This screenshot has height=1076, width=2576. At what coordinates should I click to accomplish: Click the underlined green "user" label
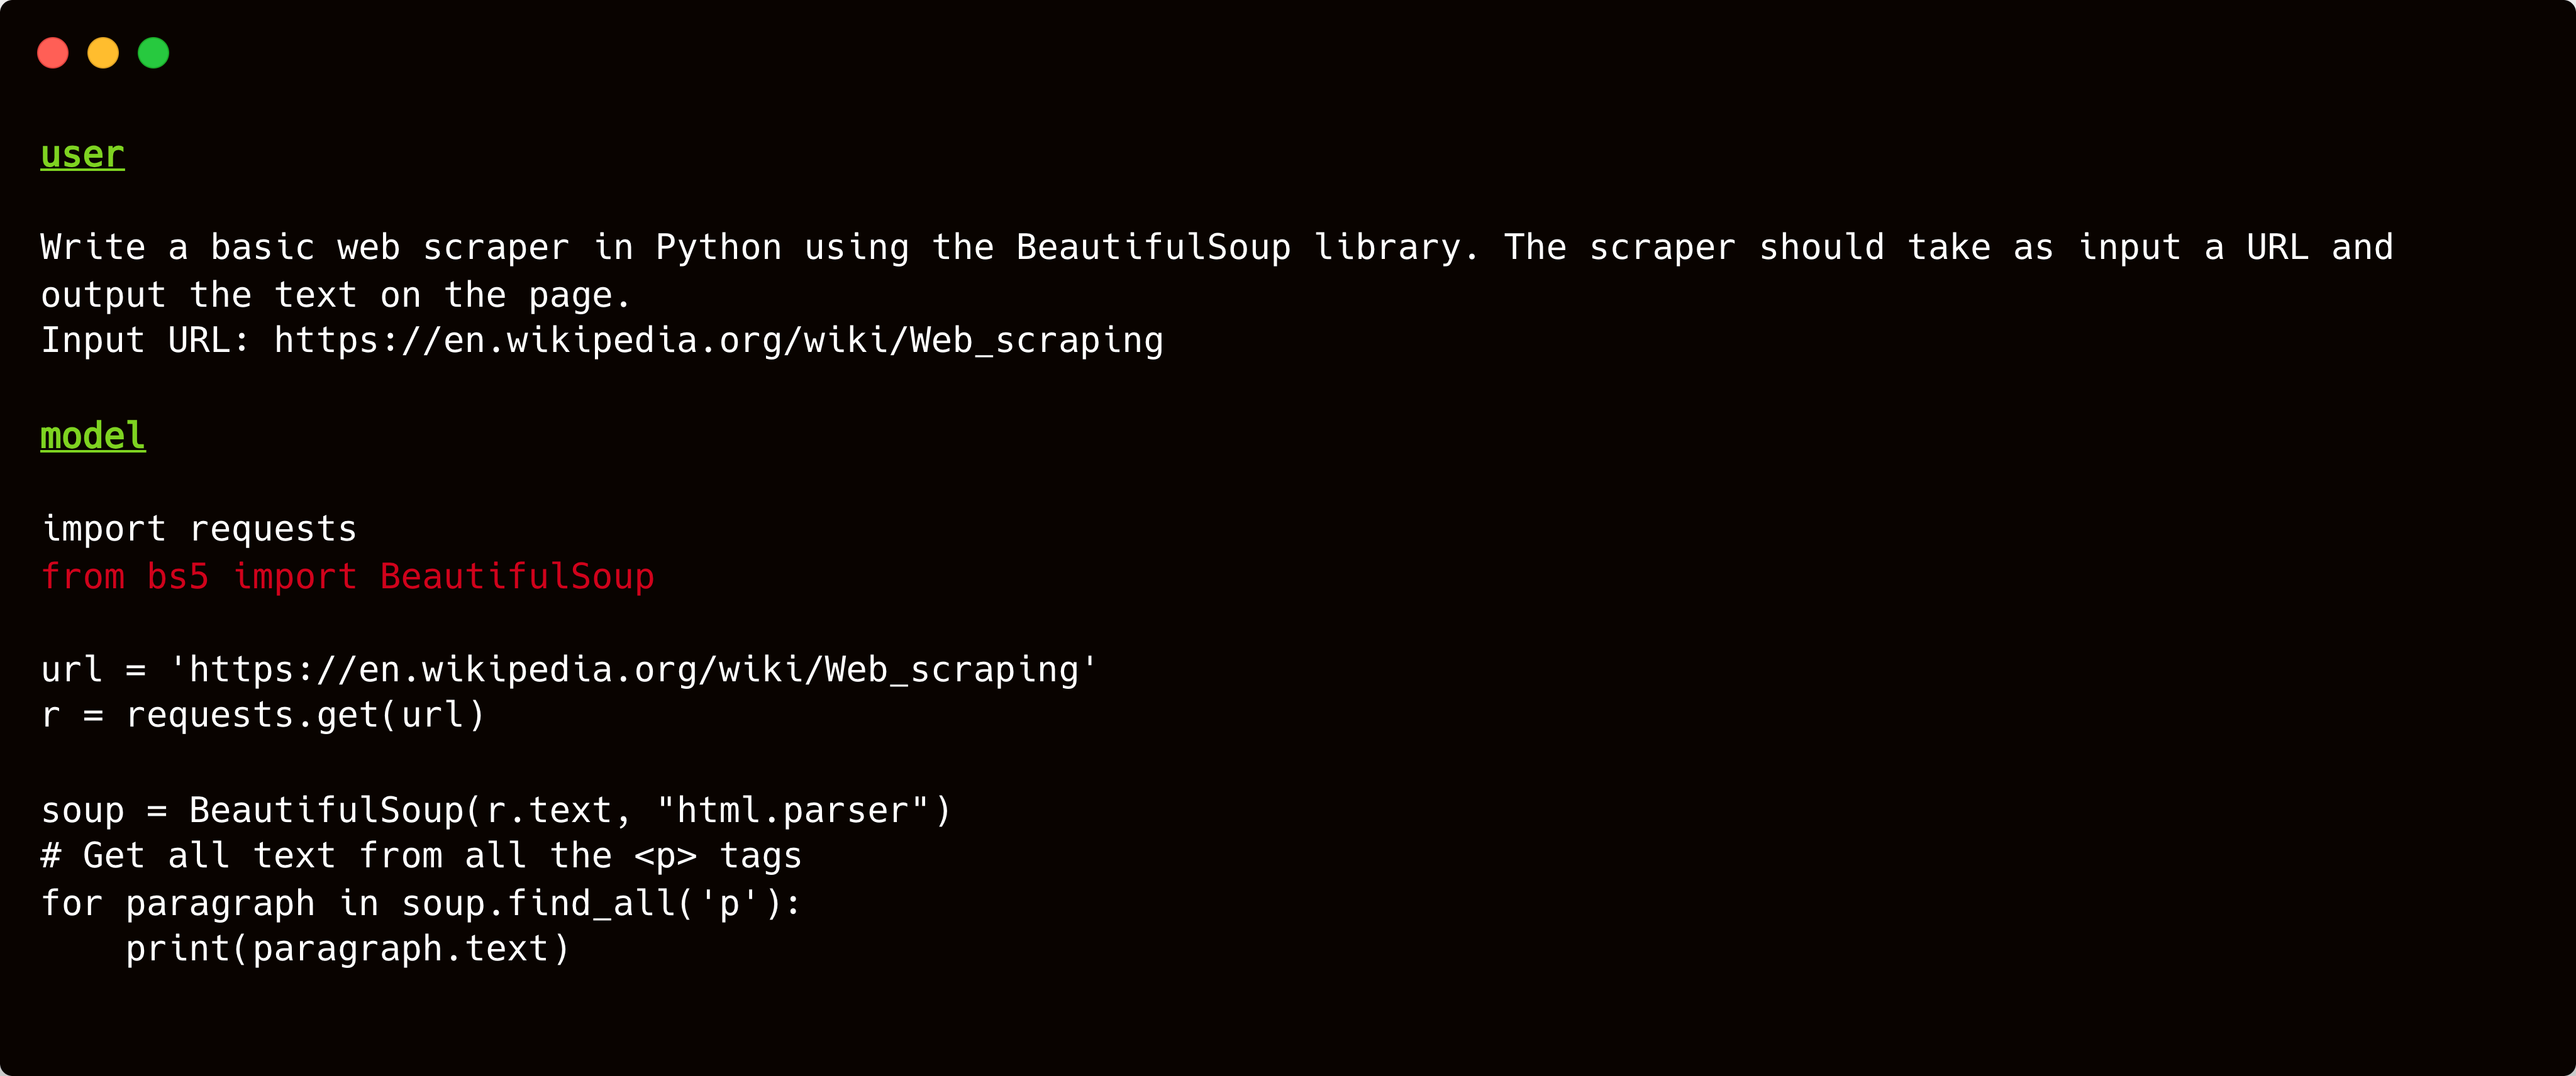[82, 155]
